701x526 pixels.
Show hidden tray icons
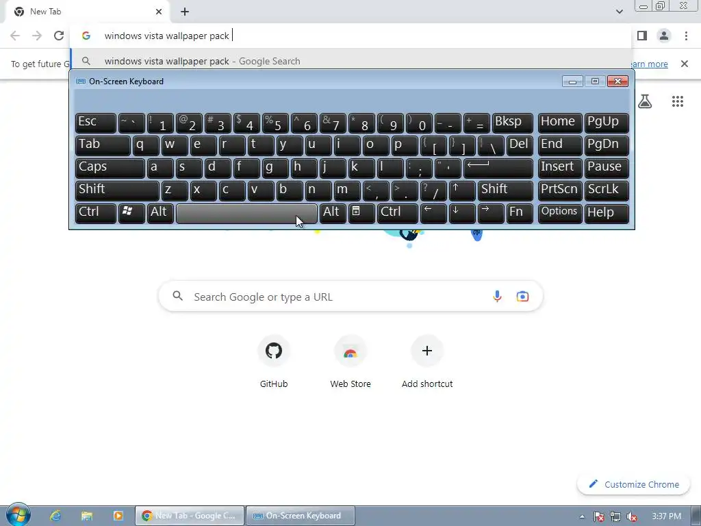point(582,516)
